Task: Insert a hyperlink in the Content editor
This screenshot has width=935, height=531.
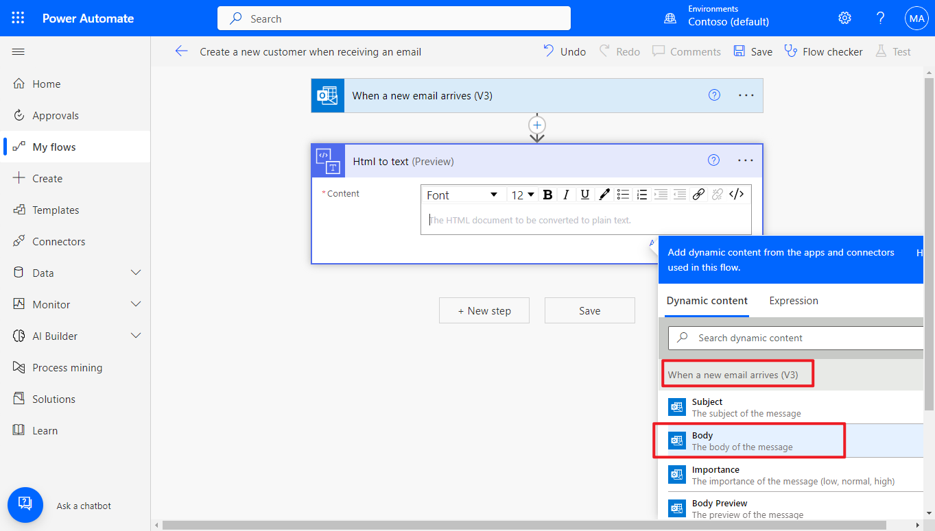Action: [698, 195]
